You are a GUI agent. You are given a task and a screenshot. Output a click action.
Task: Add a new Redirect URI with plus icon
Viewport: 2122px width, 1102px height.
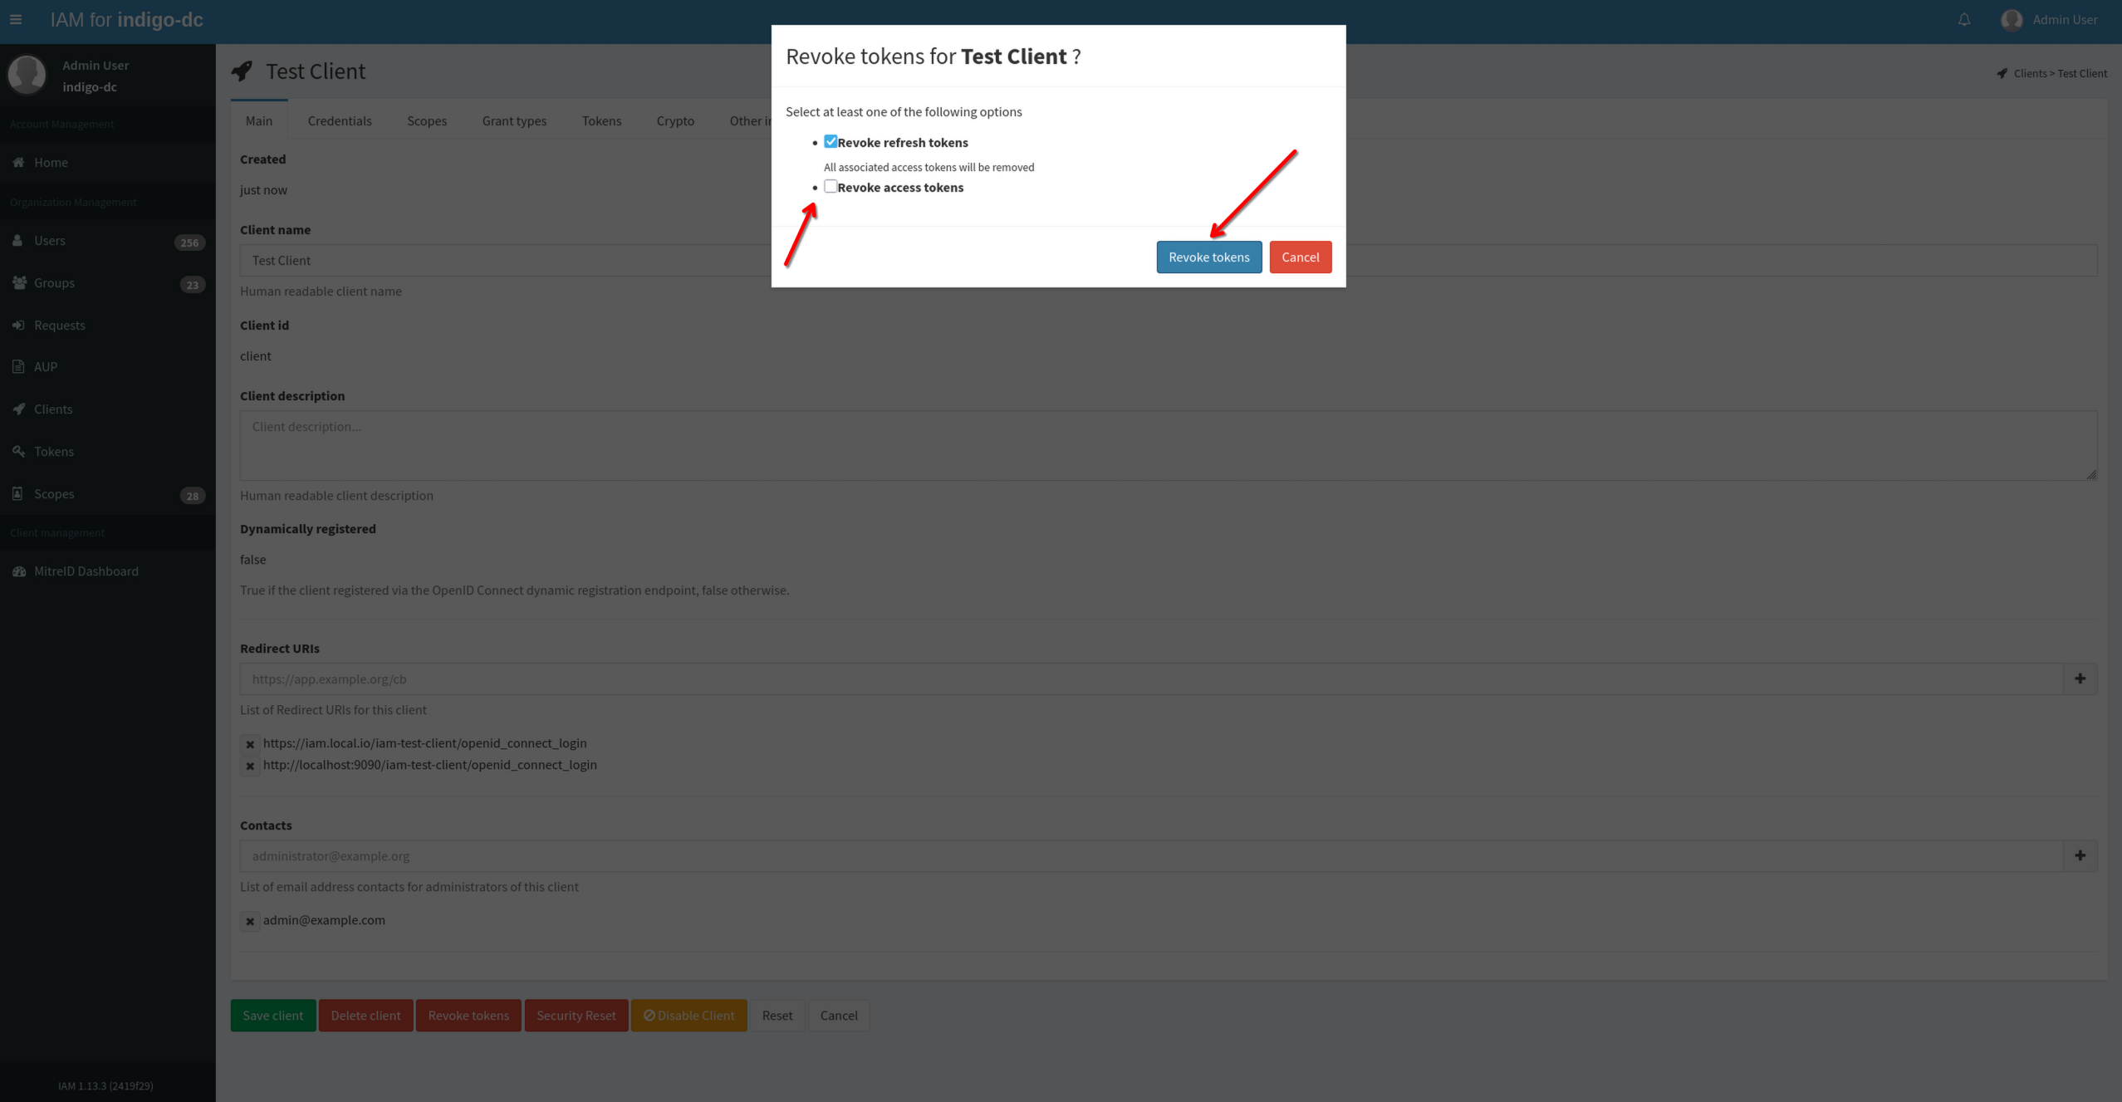[x=2080, y=678]
